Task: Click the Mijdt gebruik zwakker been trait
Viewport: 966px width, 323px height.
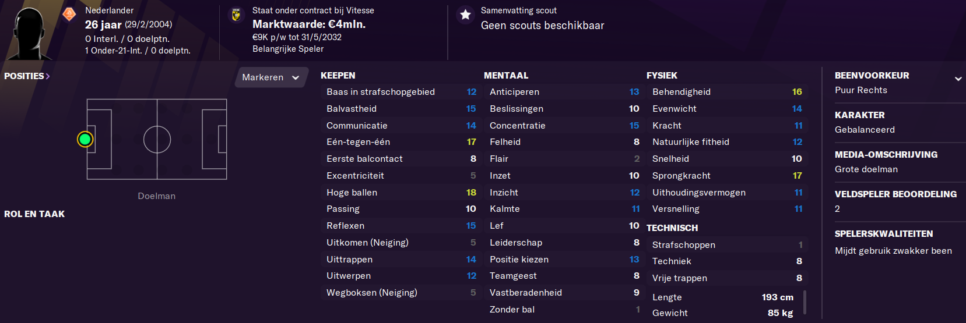Action: click(893, 251)
